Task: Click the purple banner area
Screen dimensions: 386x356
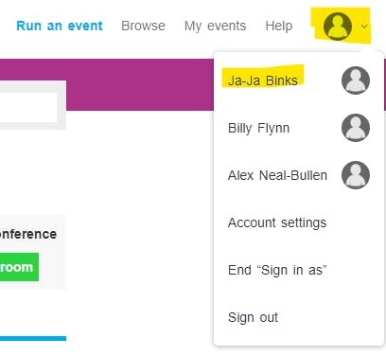Action: (139, 84)
